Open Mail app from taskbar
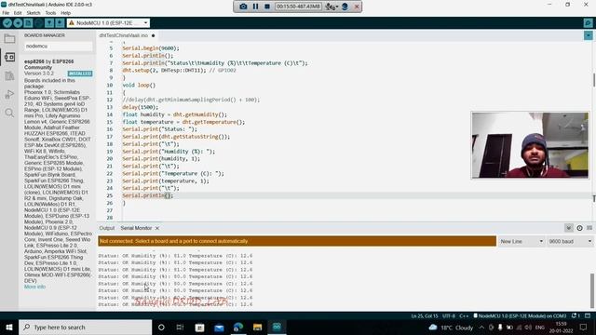This screenshot has height=335, width=596. coord(219,327)
